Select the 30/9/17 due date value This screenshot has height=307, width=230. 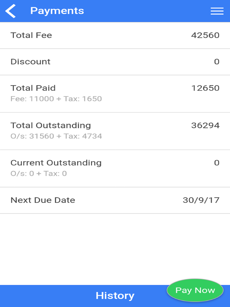201,200
